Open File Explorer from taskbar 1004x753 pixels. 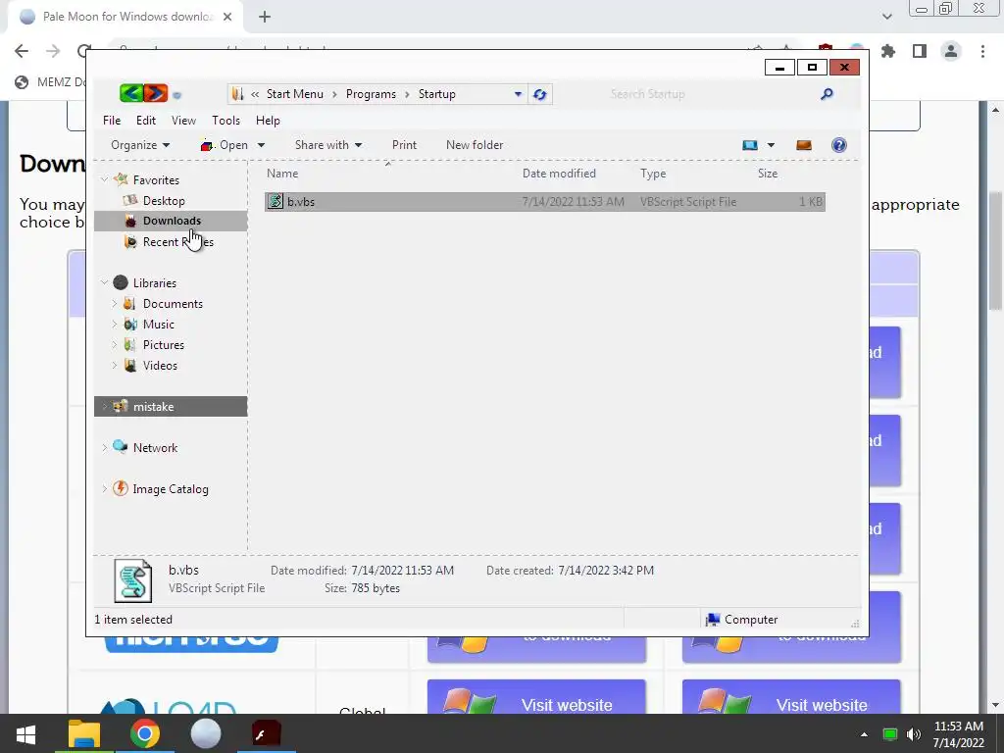84,733
